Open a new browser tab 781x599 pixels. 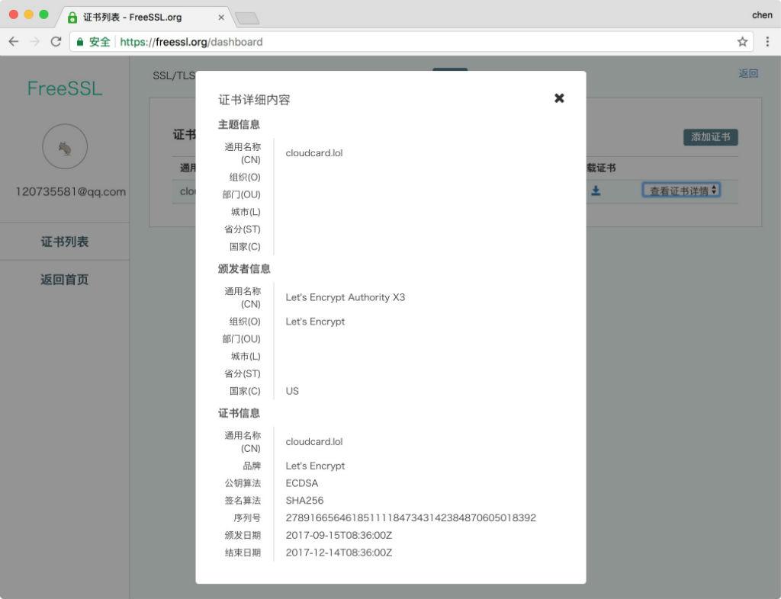coord(246,18)
